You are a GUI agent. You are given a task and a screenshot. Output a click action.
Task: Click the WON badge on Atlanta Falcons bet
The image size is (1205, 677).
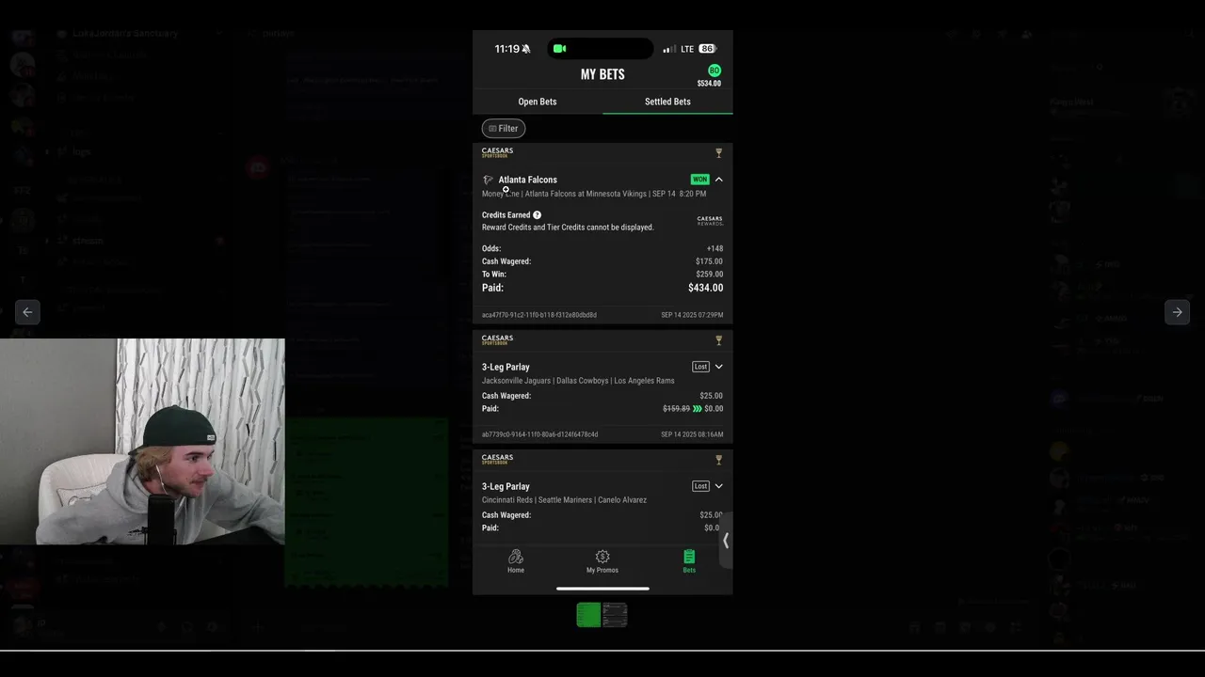[x=699, y=180]
